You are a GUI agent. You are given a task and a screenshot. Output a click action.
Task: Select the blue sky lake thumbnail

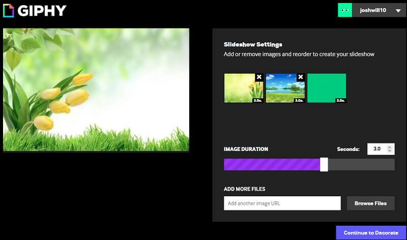284,89
